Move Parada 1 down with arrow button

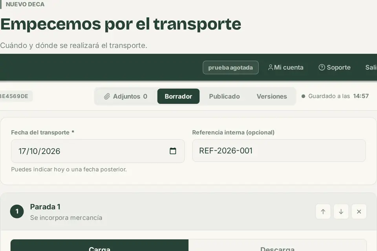(x=341, y=212)
